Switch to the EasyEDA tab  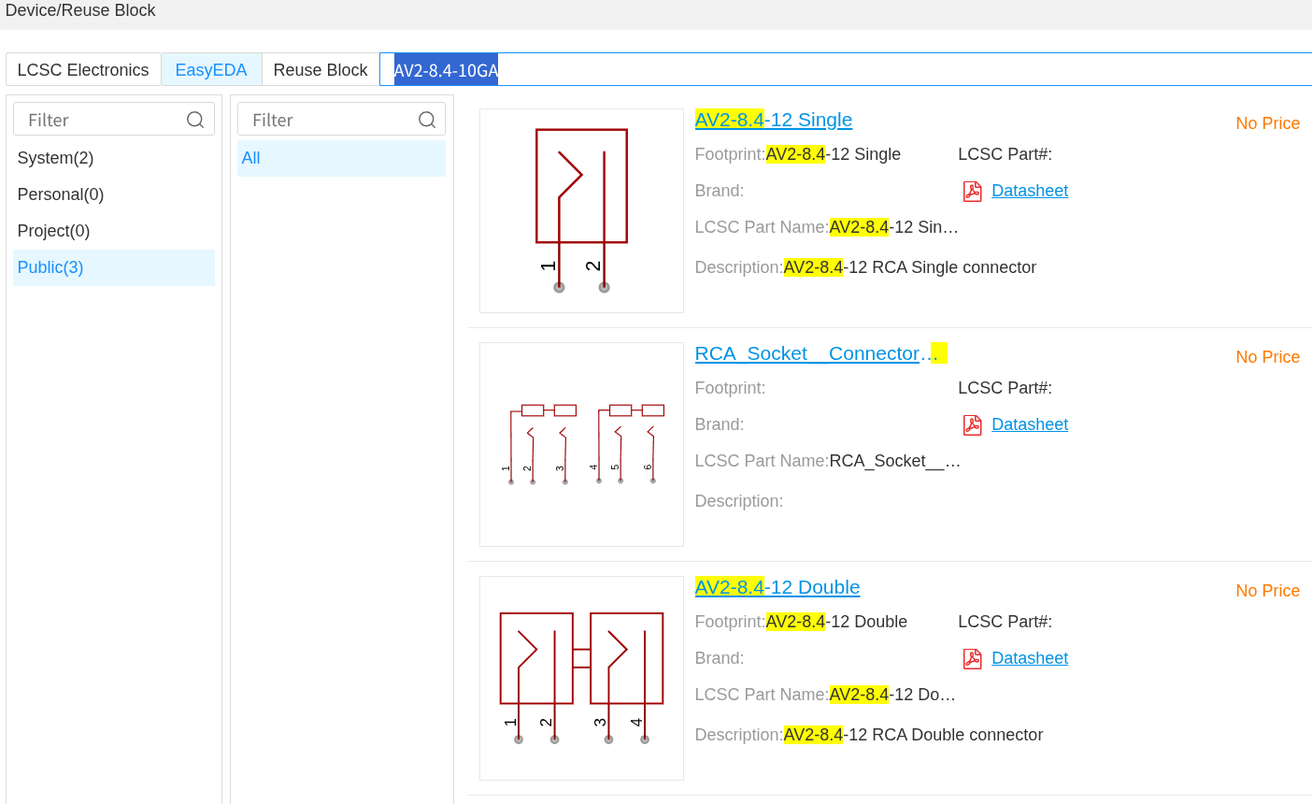[x=211, y=70]
